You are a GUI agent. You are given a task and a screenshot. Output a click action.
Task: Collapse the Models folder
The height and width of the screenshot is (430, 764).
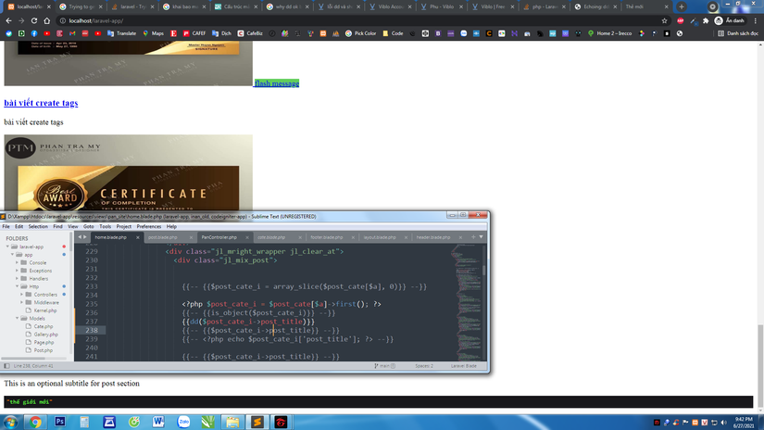(x=18, y=318)
